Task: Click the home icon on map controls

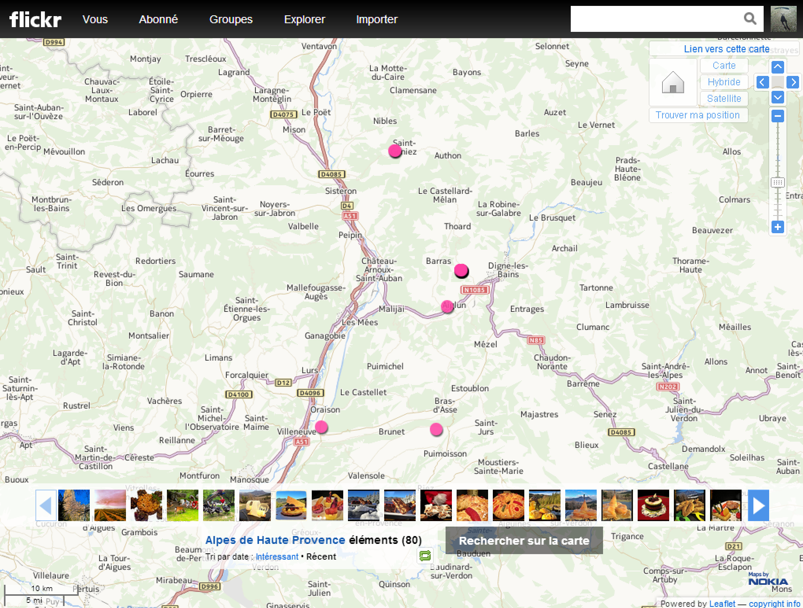Action: tap(673, 83)
